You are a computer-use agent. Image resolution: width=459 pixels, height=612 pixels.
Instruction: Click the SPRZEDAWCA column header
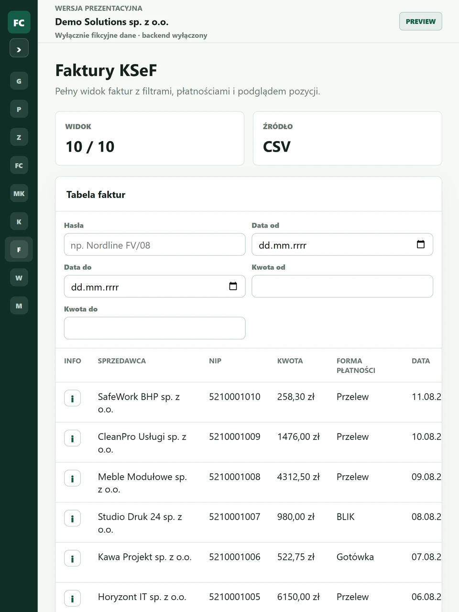[122, 361]
